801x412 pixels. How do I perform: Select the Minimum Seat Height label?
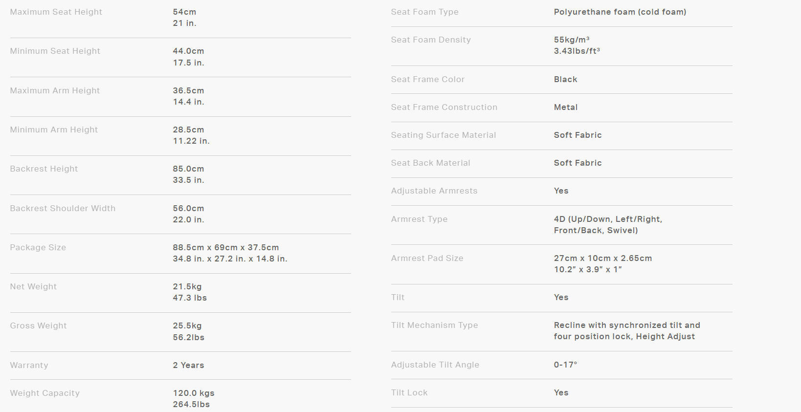[x=55, y=51]
